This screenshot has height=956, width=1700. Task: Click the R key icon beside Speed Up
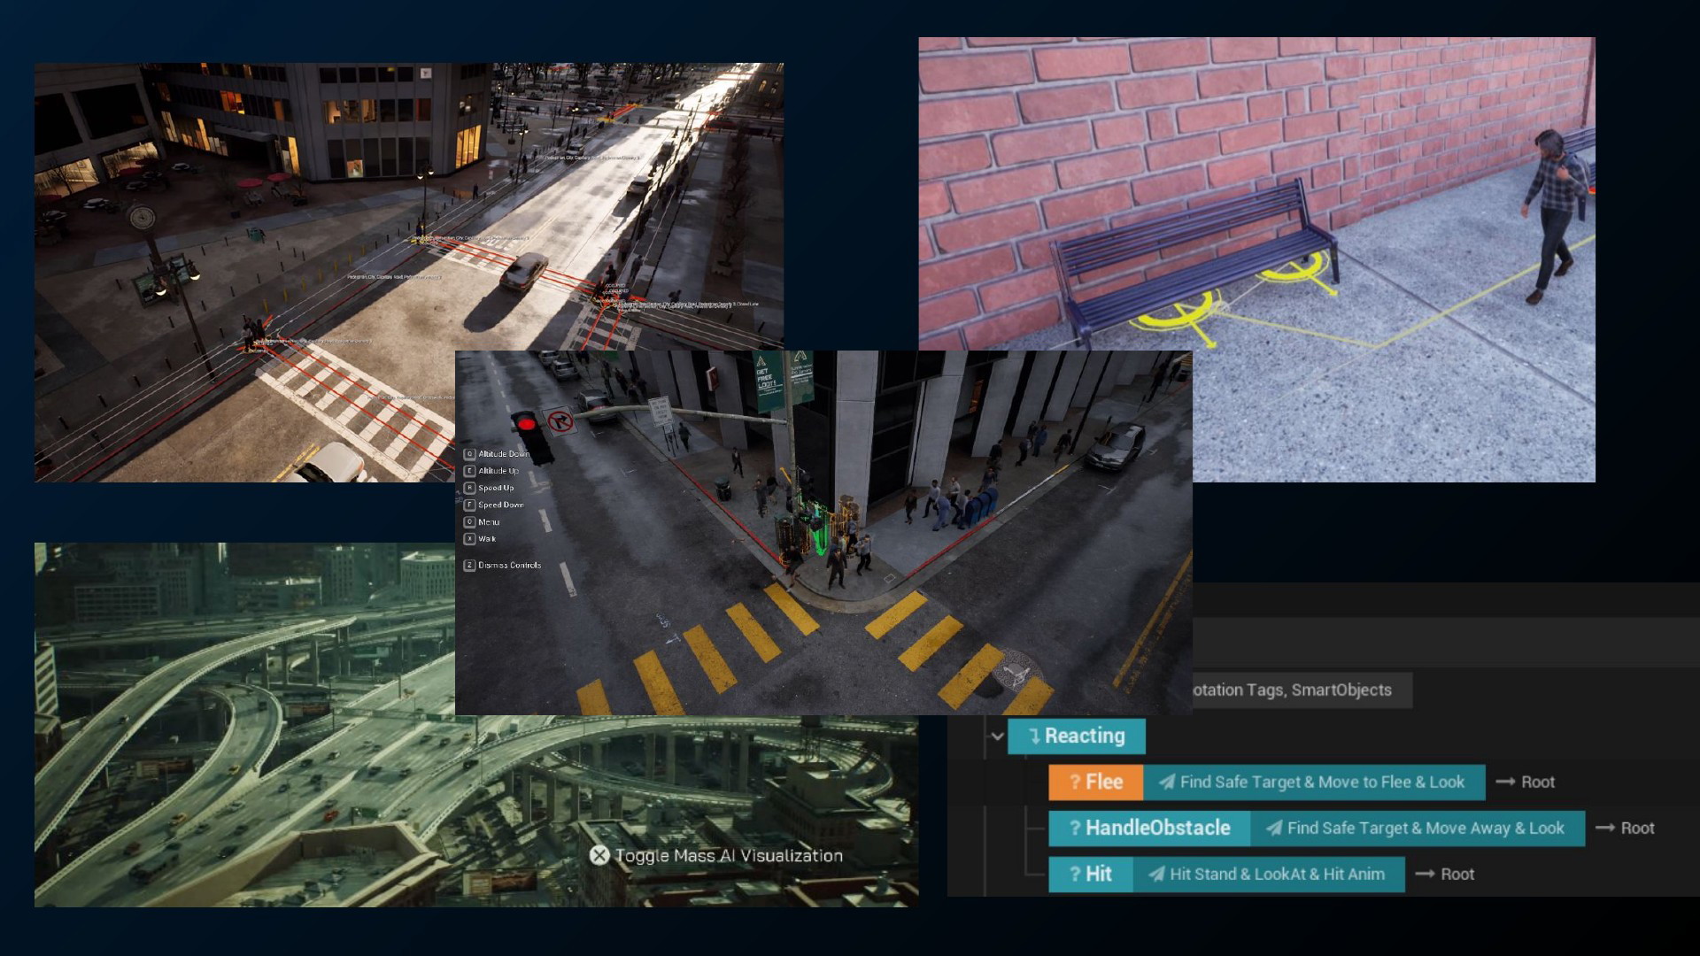(469, 488)
